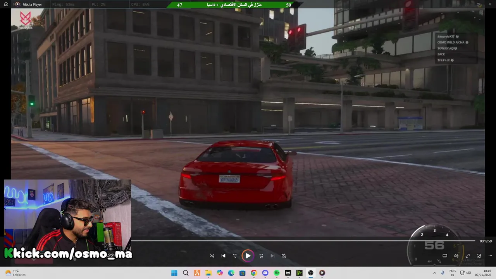The height and width of the screenshot is (279, 496).
Task: Open weather widget showing 11°C
Action: [x=15, y=273]
